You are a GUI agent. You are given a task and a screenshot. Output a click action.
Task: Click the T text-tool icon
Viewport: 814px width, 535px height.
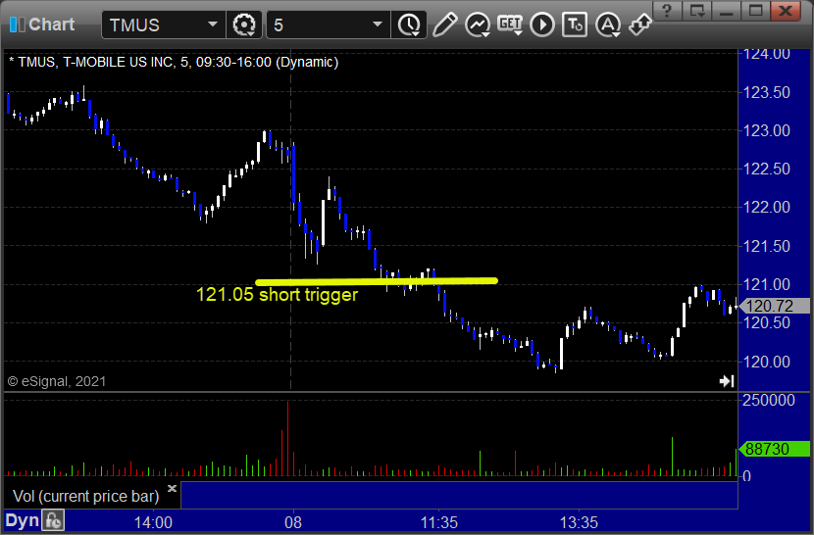click(x=575, y=24)
